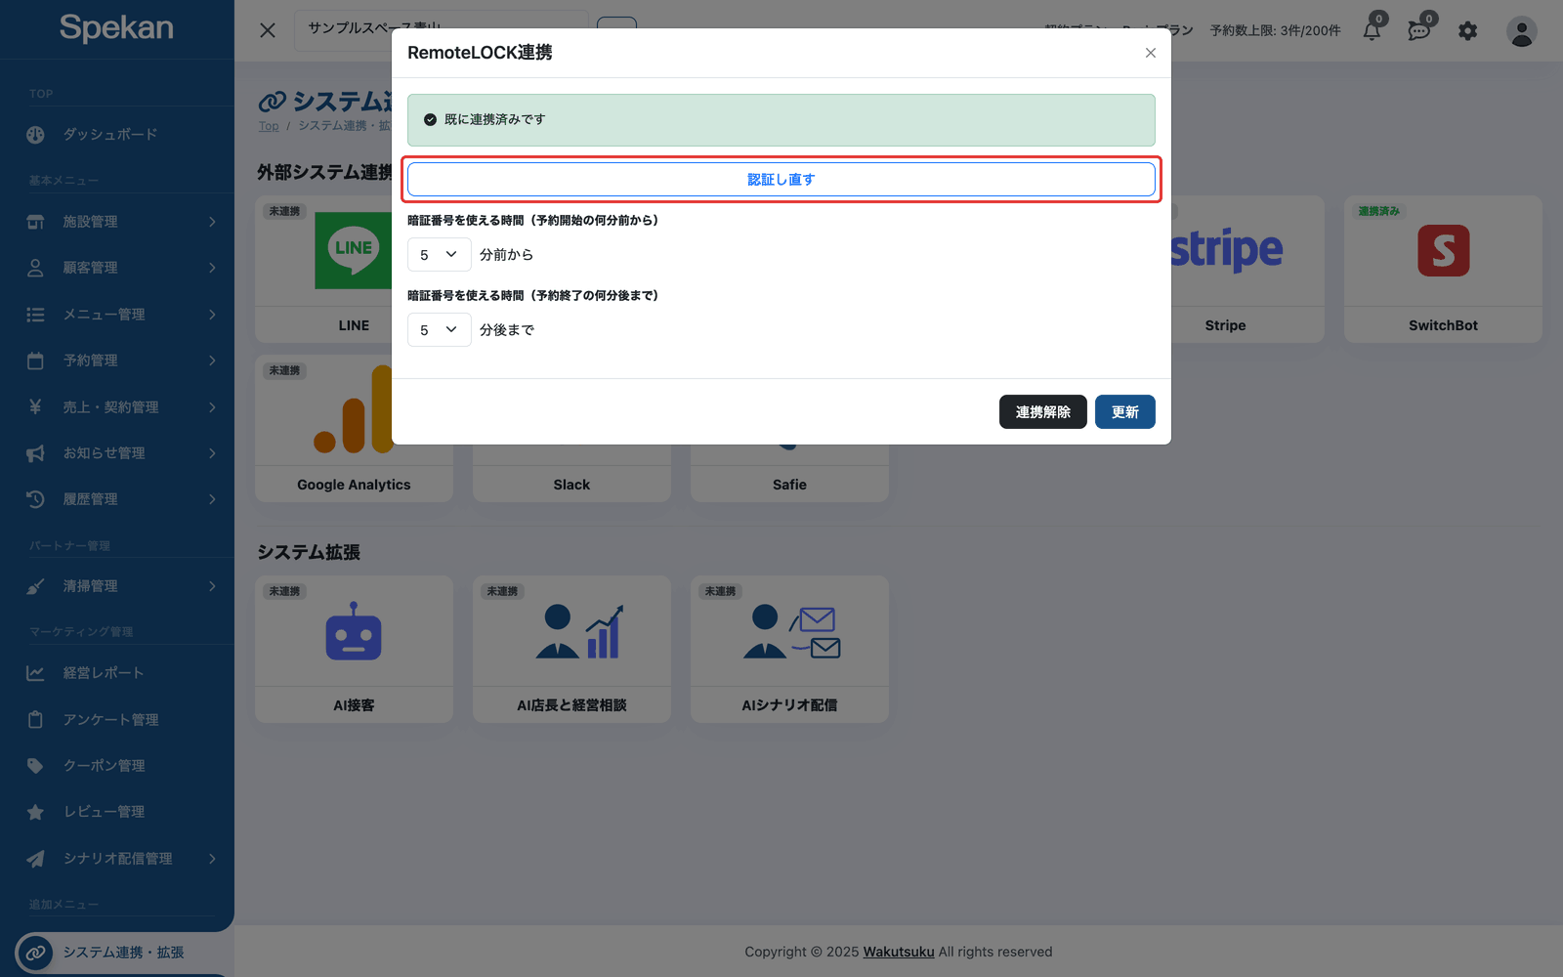
Task: Open the notifications bell icon
Action: pos(1373,30)
